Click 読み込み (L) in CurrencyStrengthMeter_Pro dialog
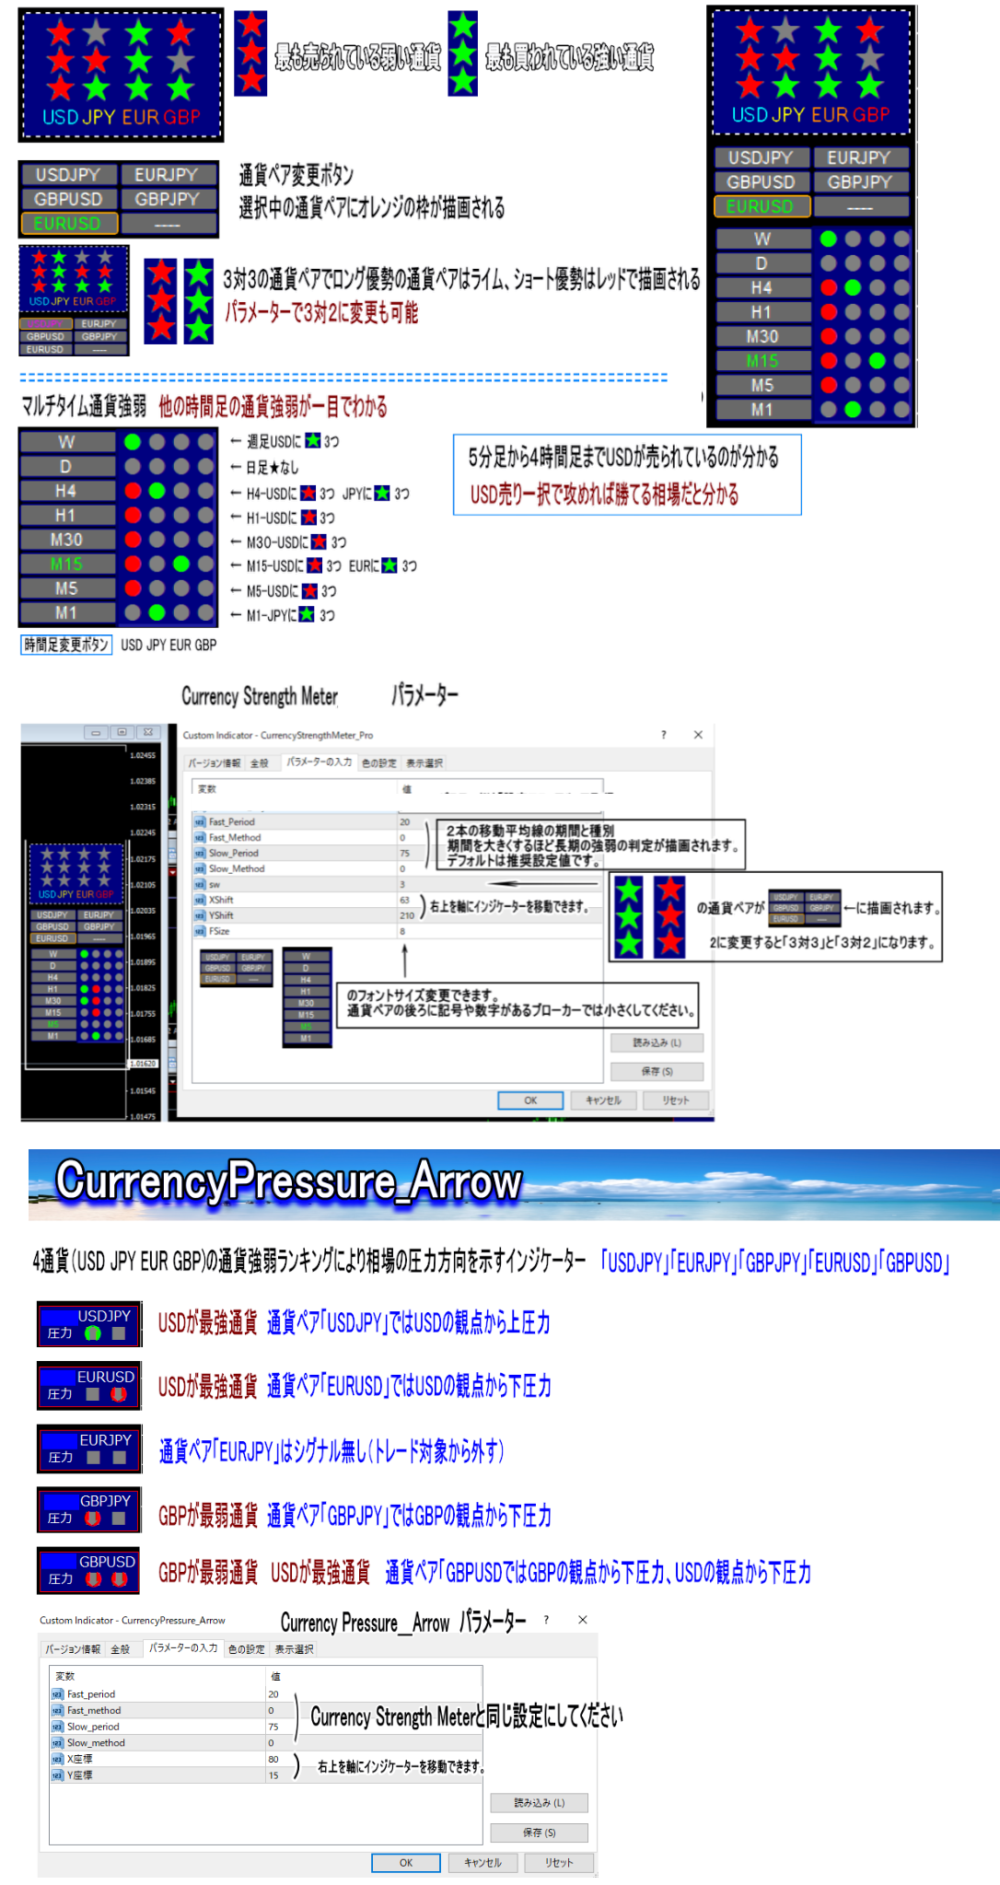1000x1885 pixels. (x=657, y=1042)
